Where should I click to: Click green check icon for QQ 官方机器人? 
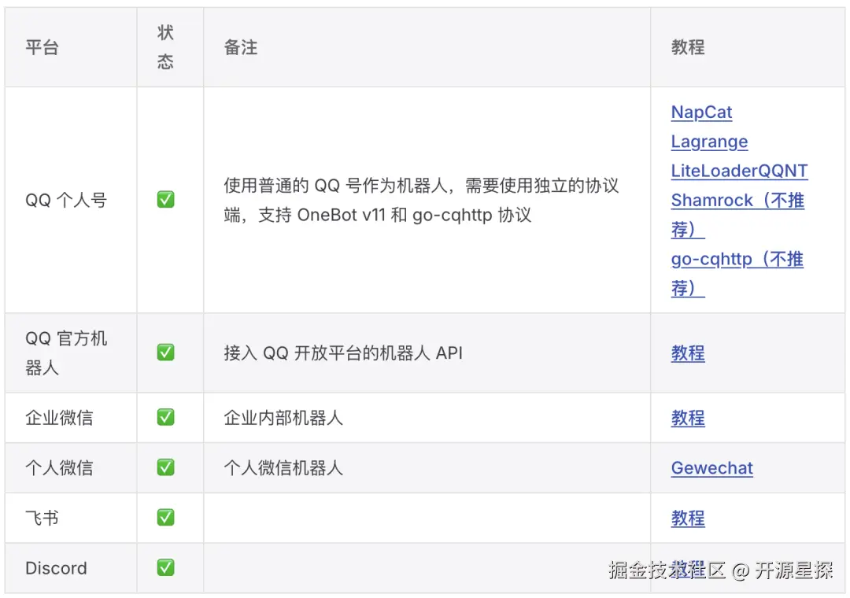click(166, 353)
